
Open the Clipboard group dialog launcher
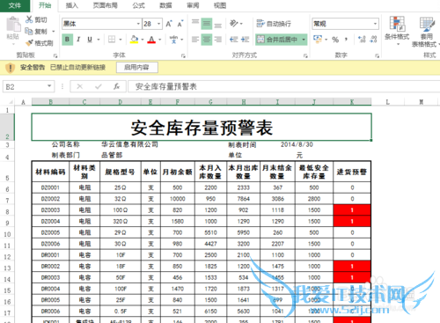[55, 55]
